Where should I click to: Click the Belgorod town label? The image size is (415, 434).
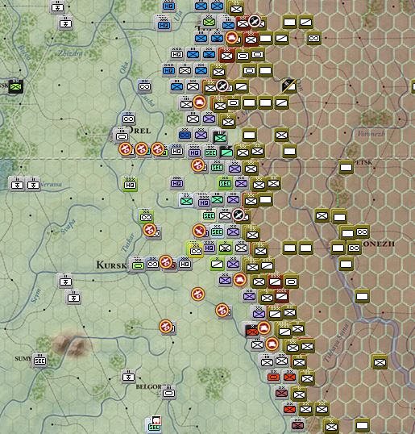click(x=148, y=386)
